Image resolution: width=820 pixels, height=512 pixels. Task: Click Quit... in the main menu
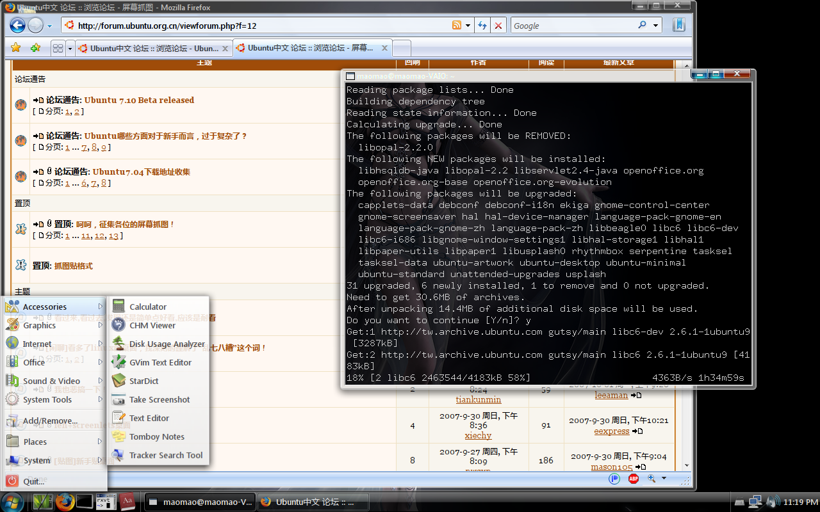click(54, 481)
